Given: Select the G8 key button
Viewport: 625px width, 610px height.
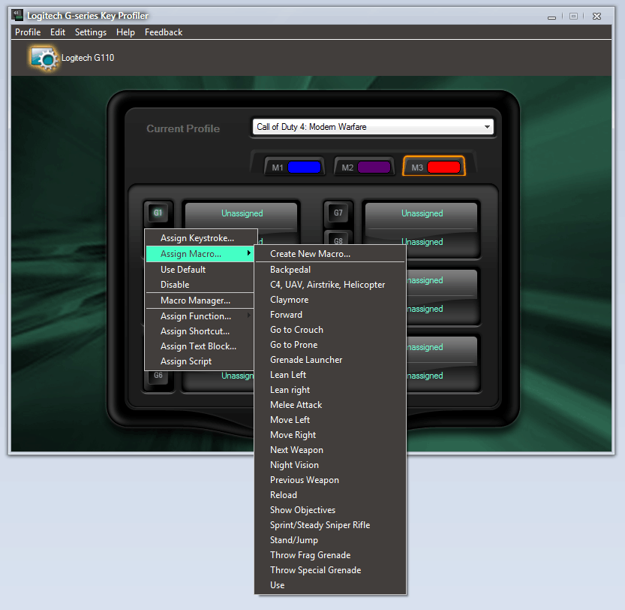Looking at the screenshot, I should (338, 238).
